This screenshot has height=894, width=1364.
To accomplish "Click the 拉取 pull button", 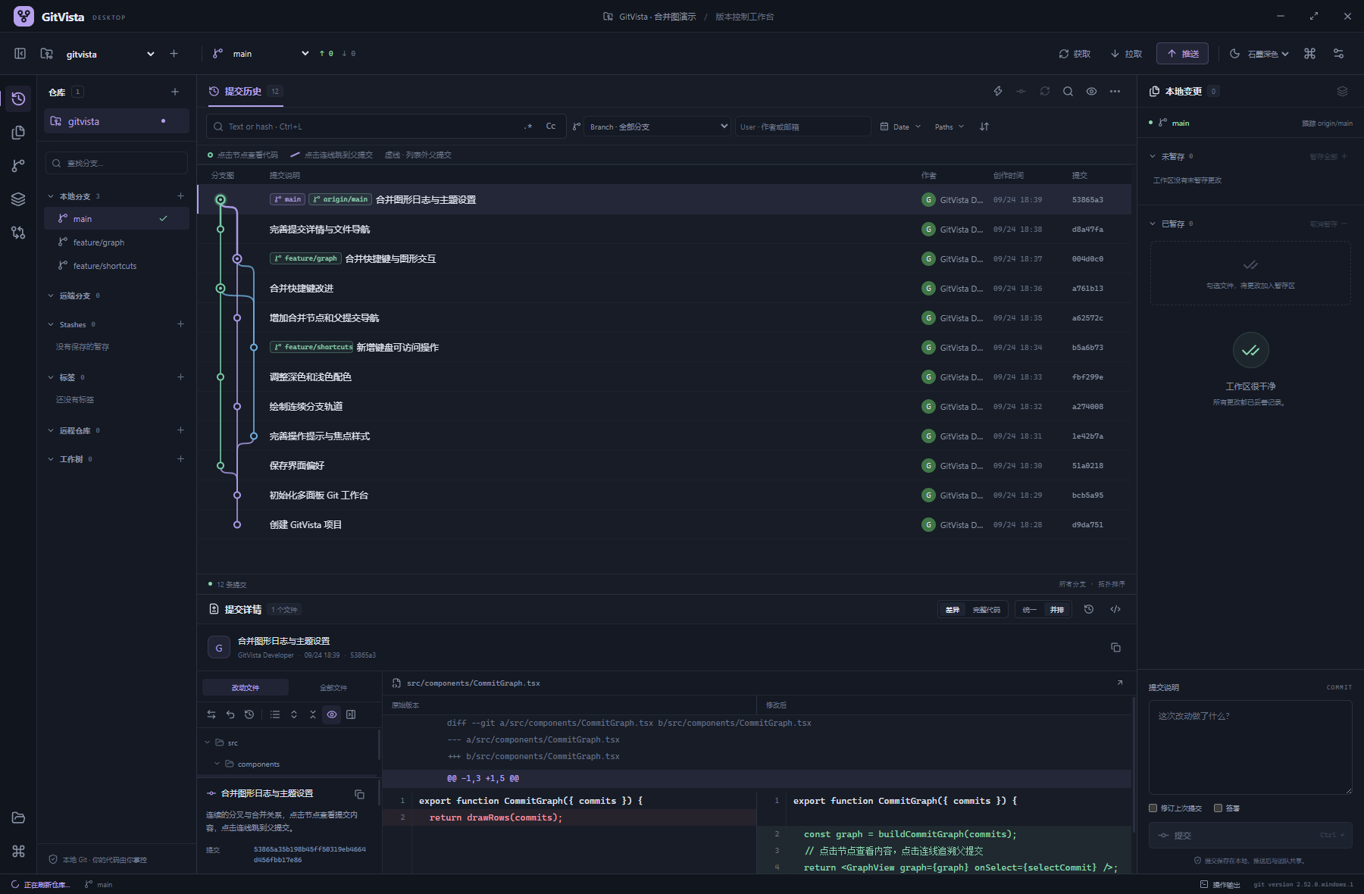I will (x=1126, y=54).
